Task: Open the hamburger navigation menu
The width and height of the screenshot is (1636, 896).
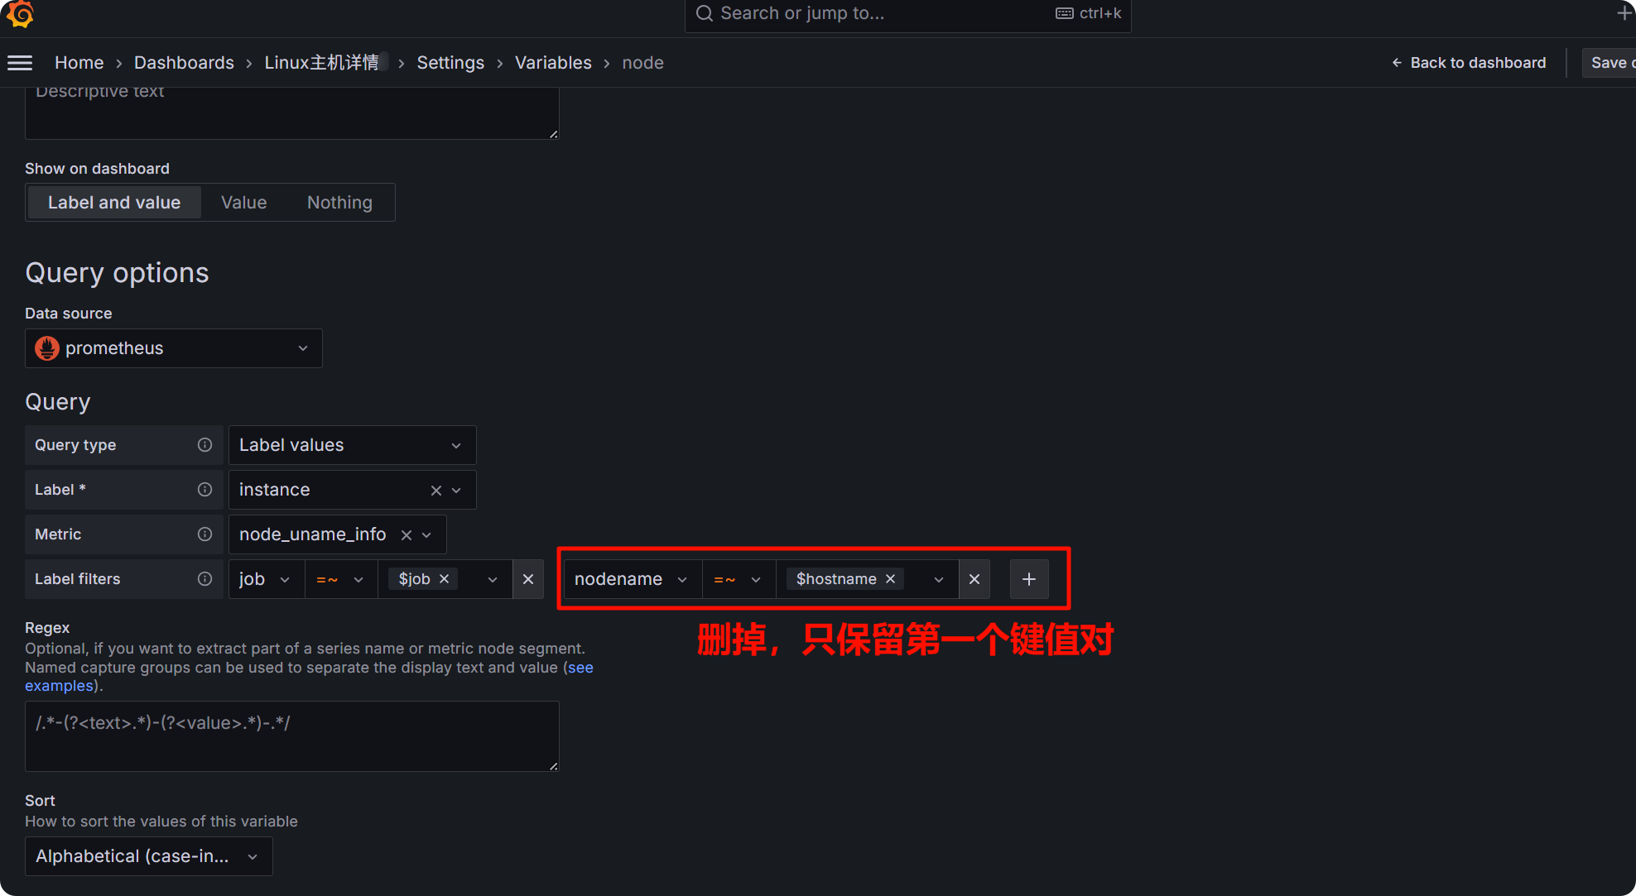Action: [x=20, y=63]
